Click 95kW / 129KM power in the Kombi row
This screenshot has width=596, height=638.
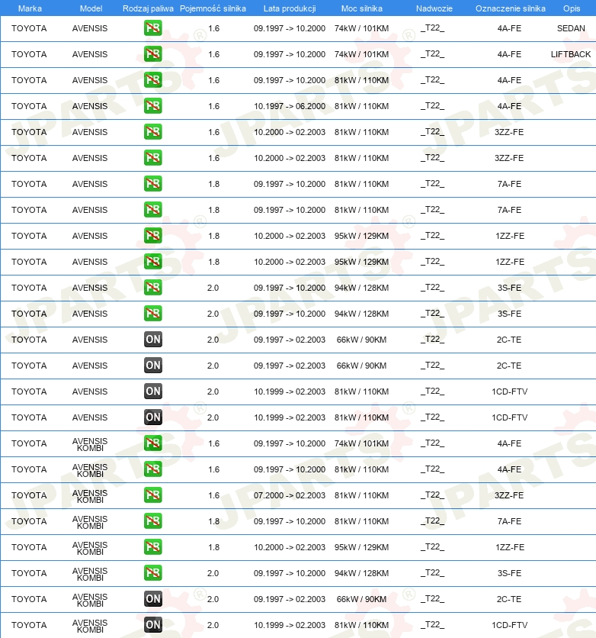click(361, 547)
